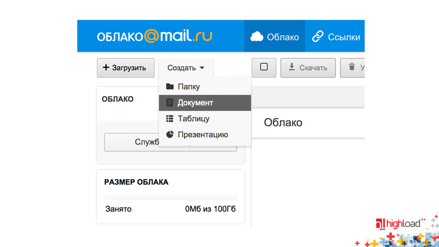Select Презентацию menu entry
The width and height of the screenshot is (439, 247).
pos(205,135)
